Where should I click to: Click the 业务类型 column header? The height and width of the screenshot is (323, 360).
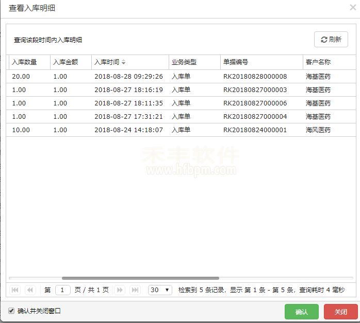click(x=184, y=62)
